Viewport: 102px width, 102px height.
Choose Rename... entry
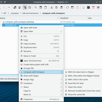[42, 51]
